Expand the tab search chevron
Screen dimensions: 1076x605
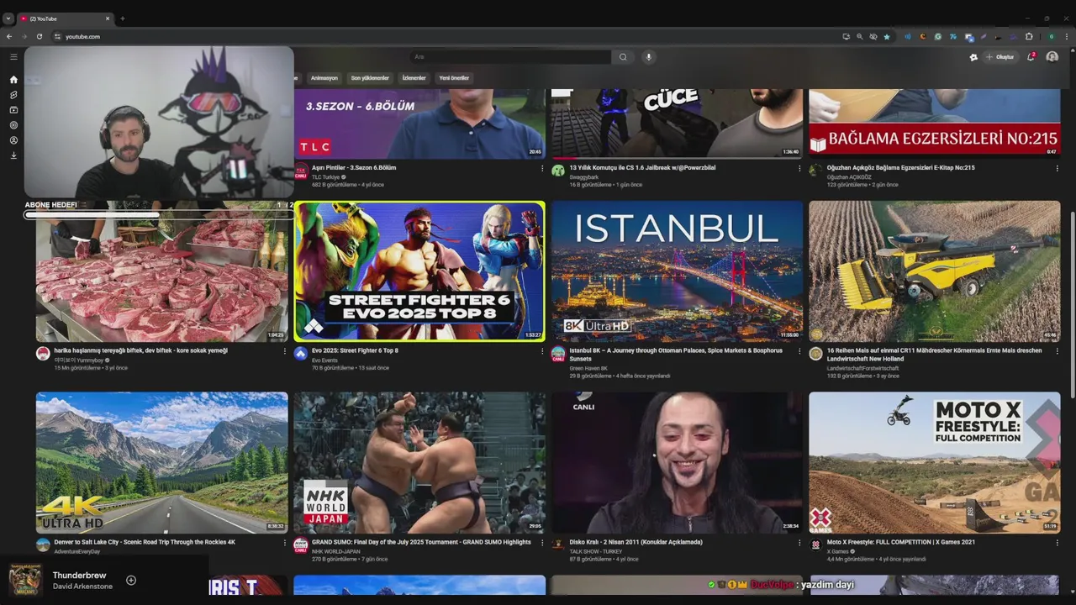[x=8, y=18]
